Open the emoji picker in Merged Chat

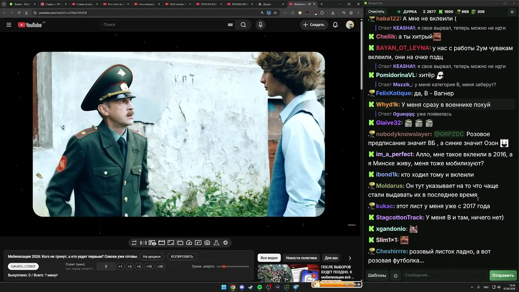(396, 276)
